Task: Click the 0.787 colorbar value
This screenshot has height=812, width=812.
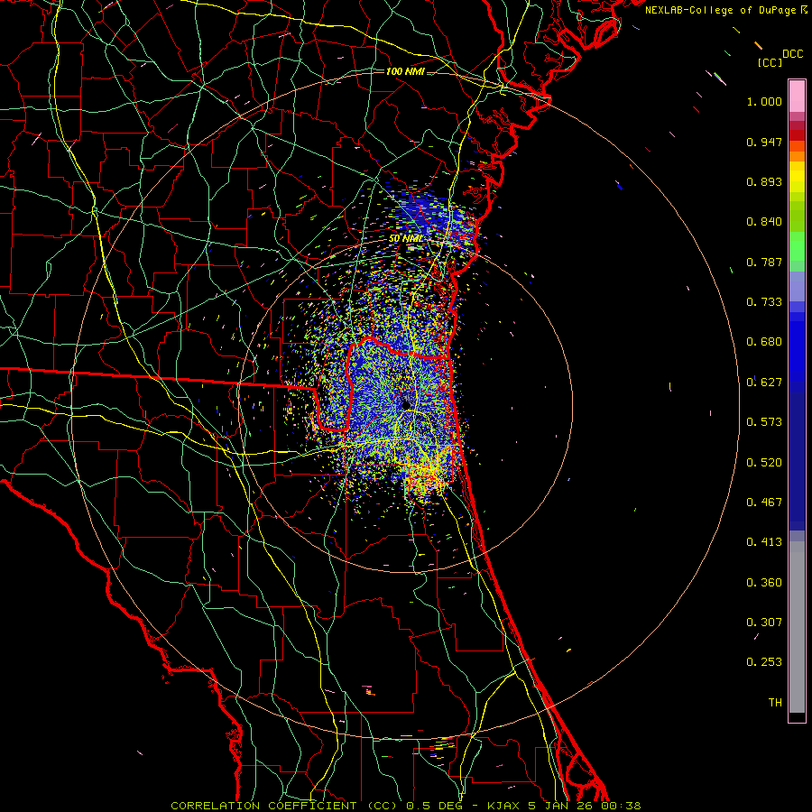Action: coord(764,262)
